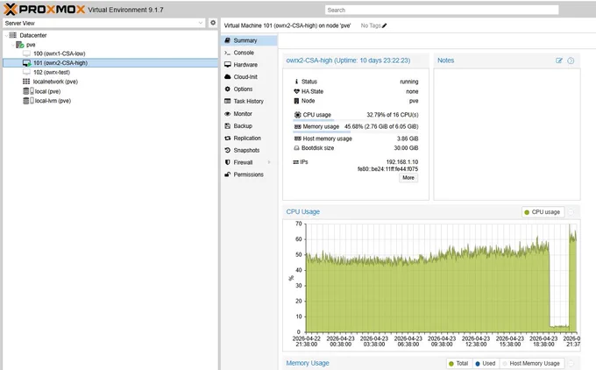
Task: Collapse the pve node expander
Action: [13, 45]
